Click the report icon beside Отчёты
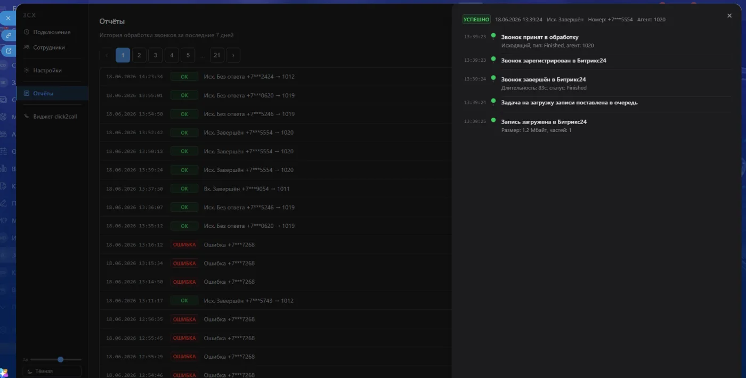 (27, 93)
